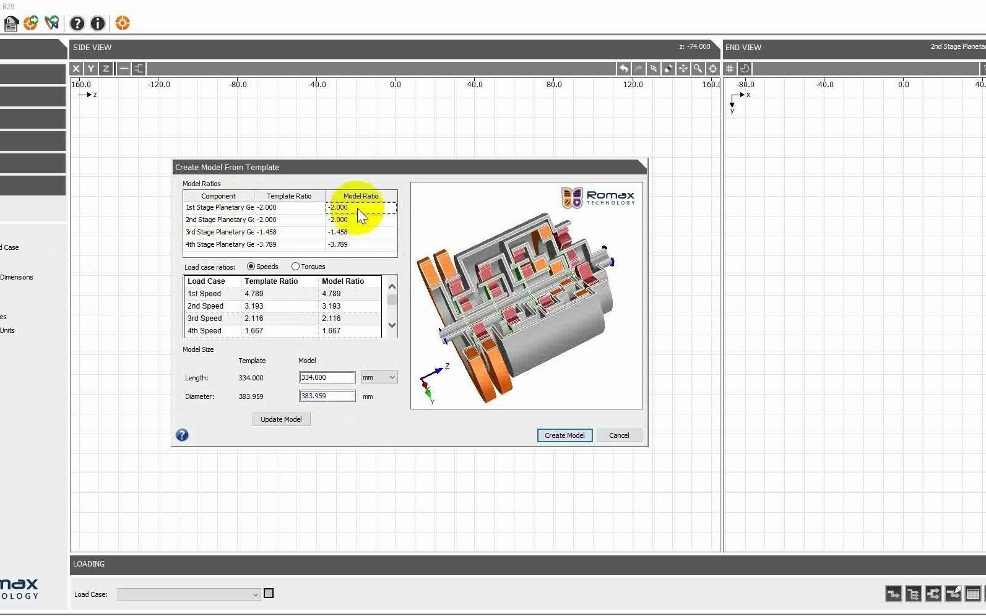Click the Update Model button
Viewport: 986px width, 616px height.
[x=281, y=419]
